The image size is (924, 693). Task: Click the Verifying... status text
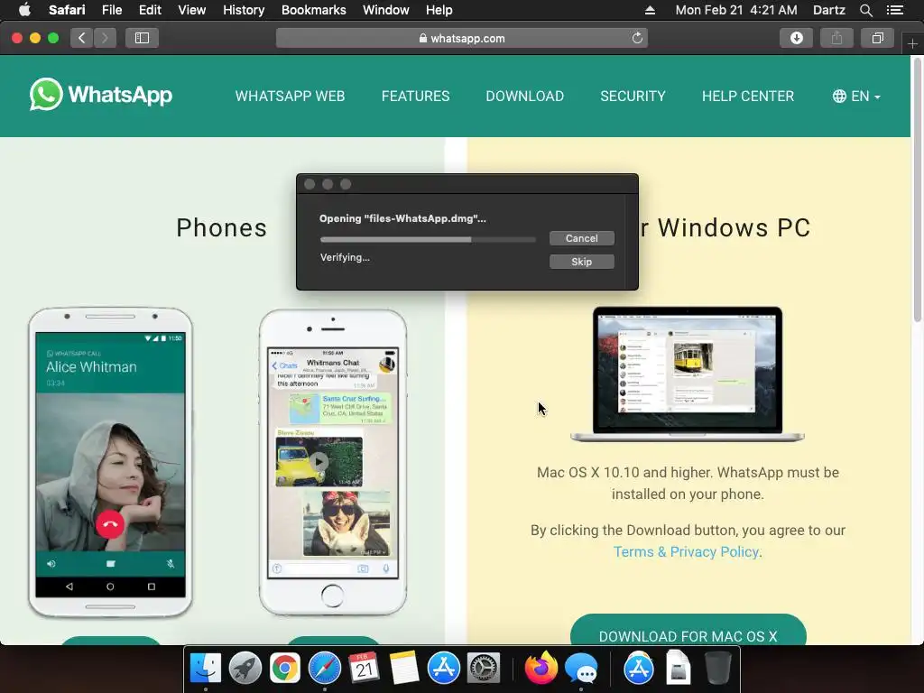pyautogui.click(x=345, y=257)
